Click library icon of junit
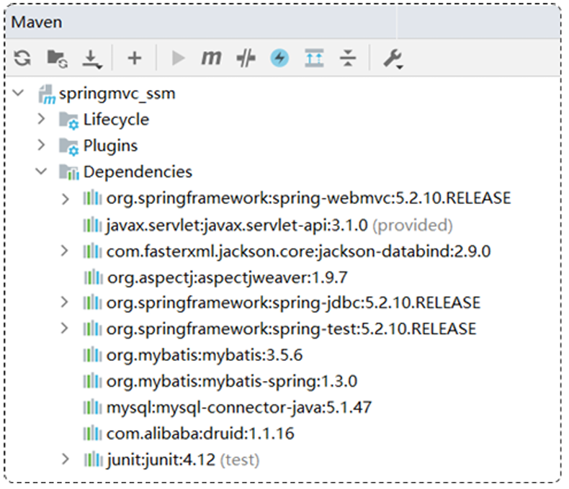 pos(93,459)
